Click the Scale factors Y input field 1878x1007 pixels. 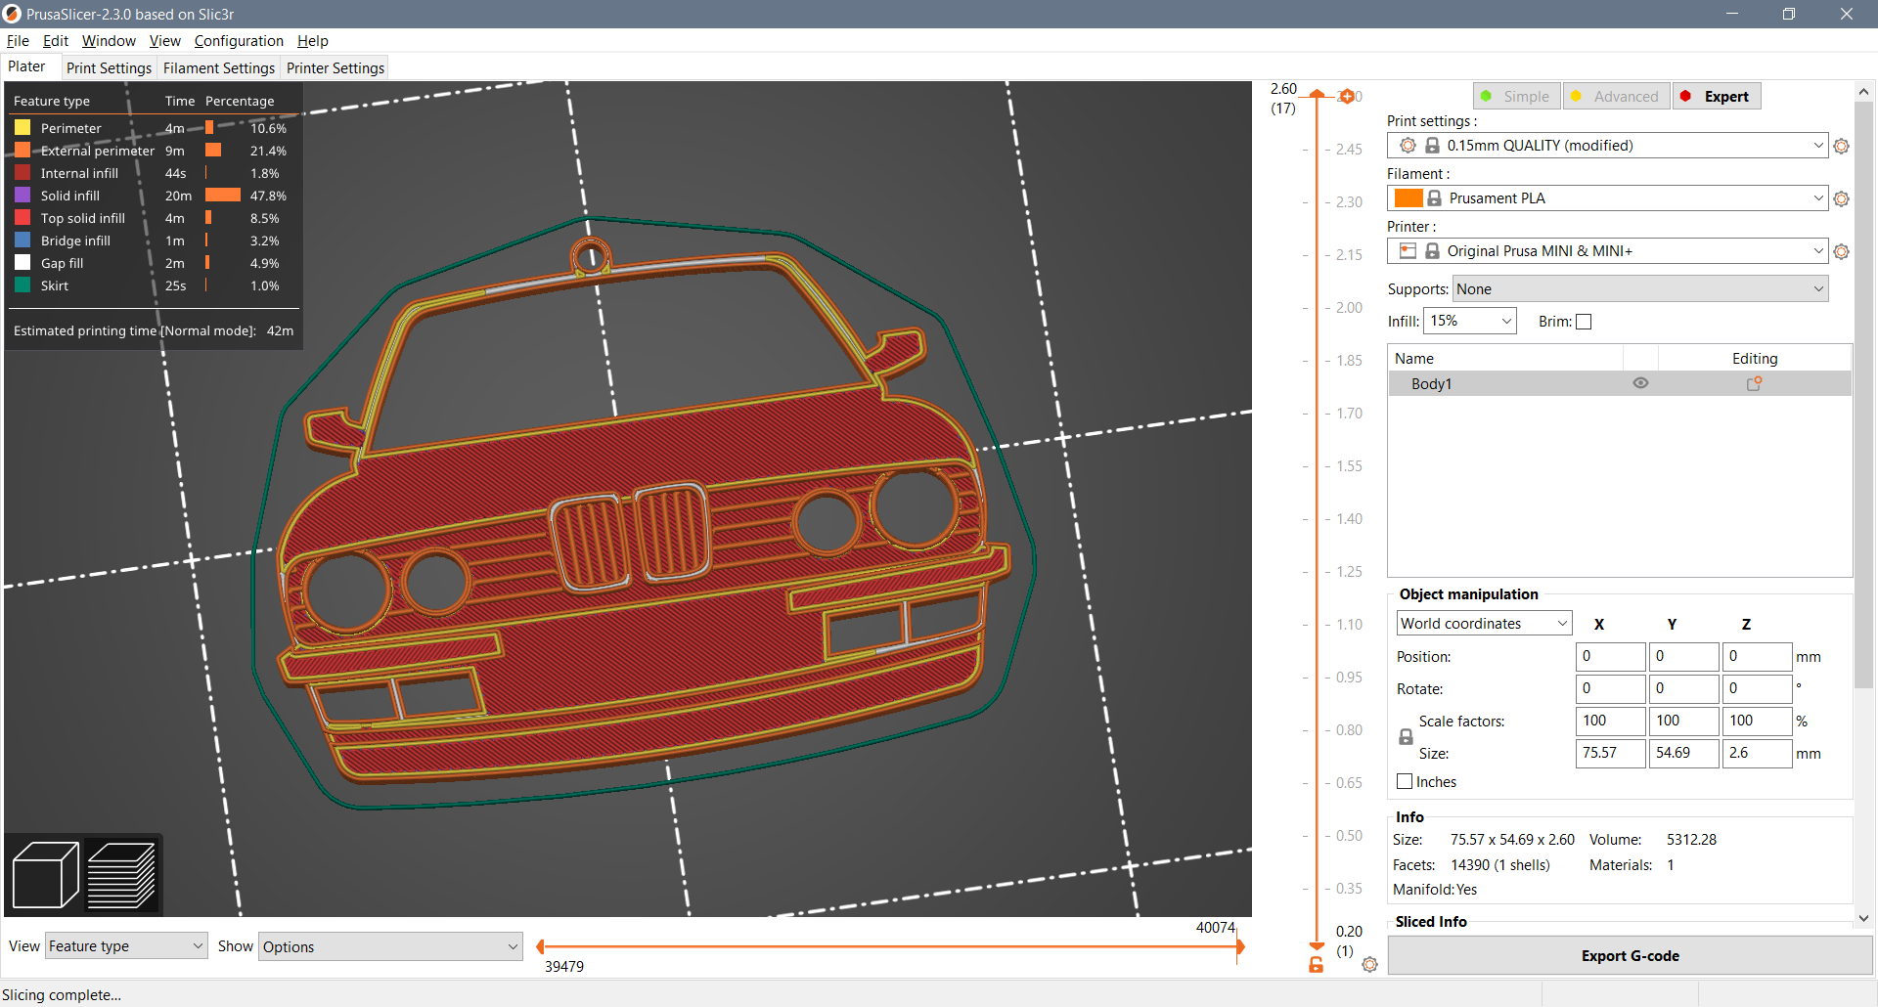point(1683,722)
